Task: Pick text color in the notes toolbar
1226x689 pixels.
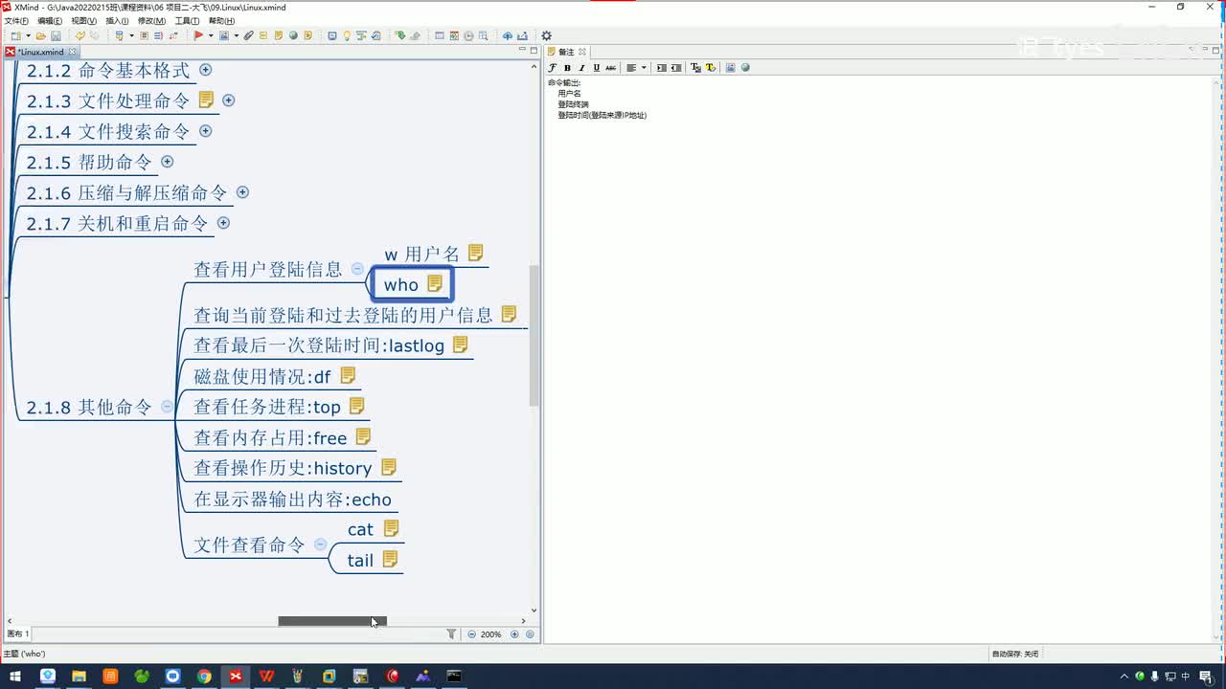Action: coord(695,68)
